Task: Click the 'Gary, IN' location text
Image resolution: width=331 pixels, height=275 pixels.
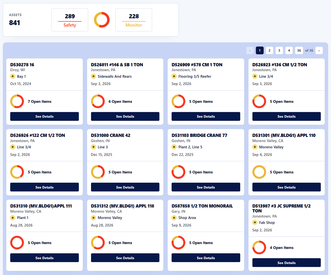Action: (x=178, y=211)
